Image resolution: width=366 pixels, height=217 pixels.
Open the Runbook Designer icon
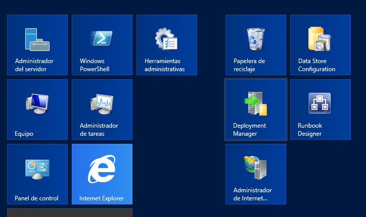319,103
